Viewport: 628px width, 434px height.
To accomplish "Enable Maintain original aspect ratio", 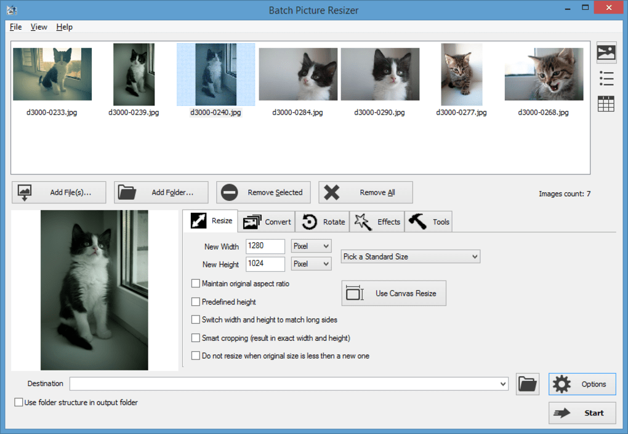I will pyautogui.click(x=196, y=284).
